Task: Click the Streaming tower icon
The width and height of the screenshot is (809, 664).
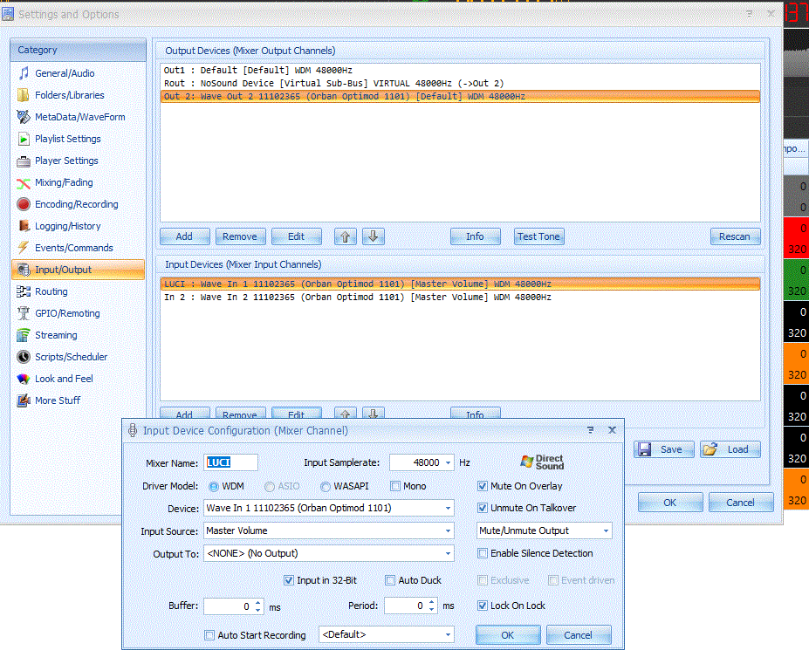Action: pyautogui.click(x=24, y=335)
